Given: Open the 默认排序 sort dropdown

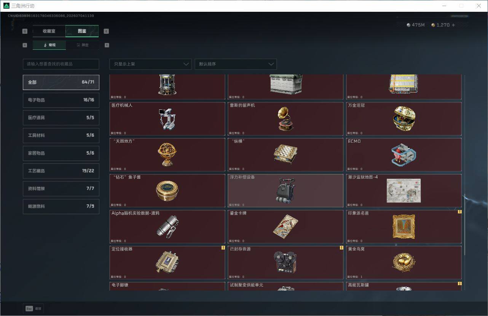Looking at the screenshot, I should (236, 64).
